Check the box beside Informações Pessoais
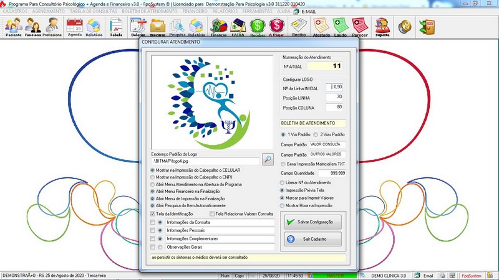This screenshot has width=499, height=280. [x=153, y=230]
